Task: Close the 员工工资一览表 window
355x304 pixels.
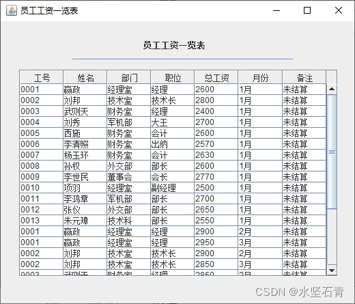Action: click(339, 10)
